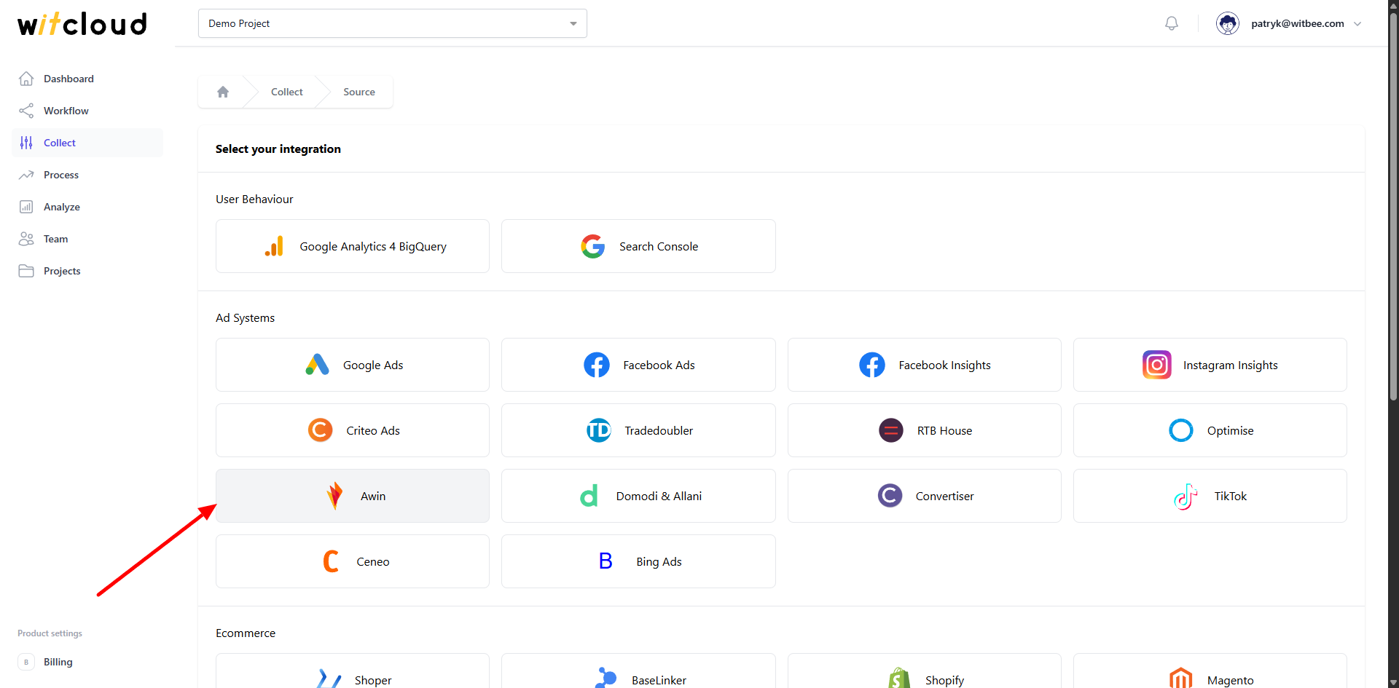1399x688 pixels.
Task: Click the BaseLinker logo icon
Action: tap(606, 679)
